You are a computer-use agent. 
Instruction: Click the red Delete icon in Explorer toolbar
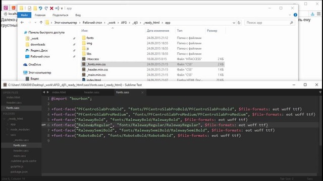pos(51,8)
